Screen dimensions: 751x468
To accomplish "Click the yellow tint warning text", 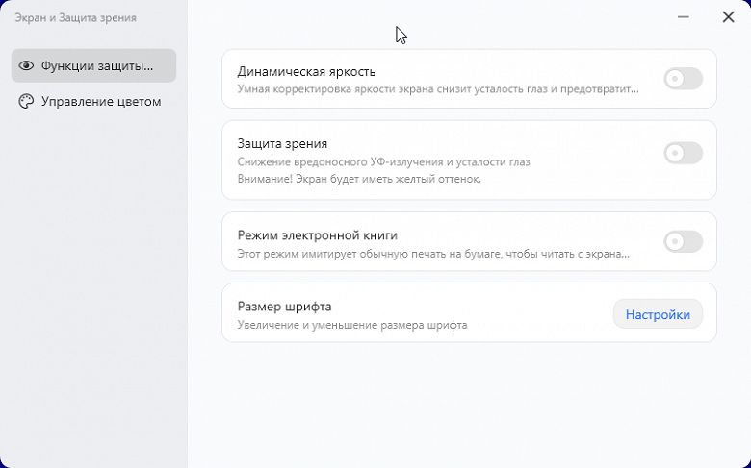I will click(x=358, y=179).
